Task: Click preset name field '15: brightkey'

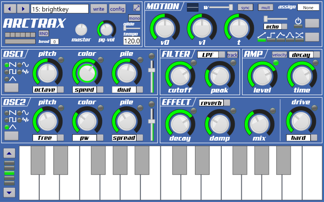Action: pyautogui.click(x=60, y=9)
